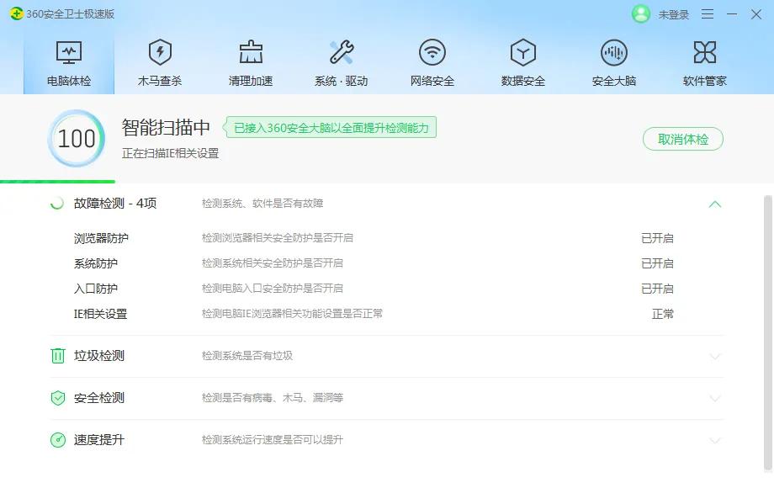Open the 电脑体检 (PC Checkup) panel
Screen dimensions: 774x488
tap(70, 63)
